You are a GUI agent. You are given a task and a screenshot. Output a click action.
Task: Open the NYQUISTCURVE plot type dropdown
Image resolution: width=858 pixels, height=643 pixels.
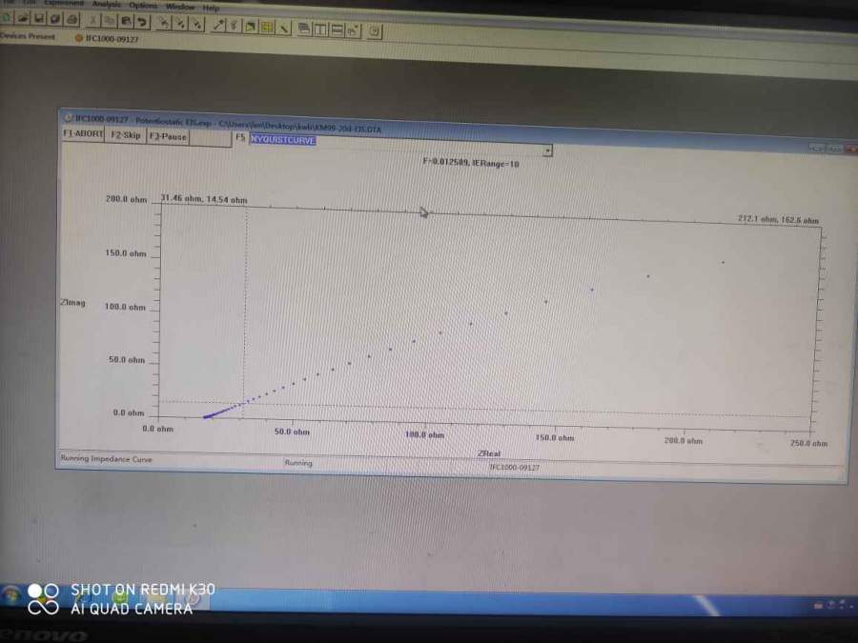pos(400,145)
